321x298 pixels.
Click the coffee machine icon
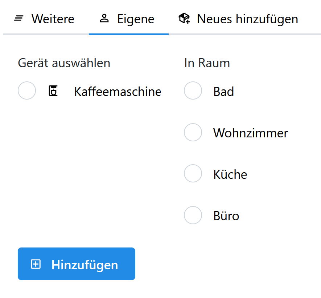point(53,91)
